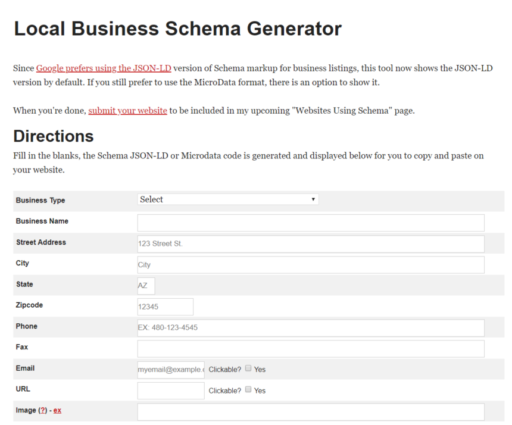Click the Business Name input field

(310, 222)
